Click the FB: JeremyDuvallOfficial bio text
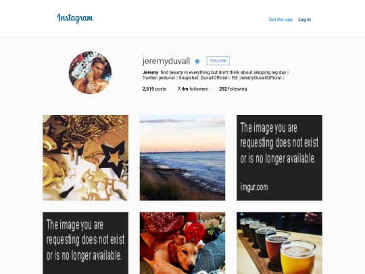Viewport: 365px width, 274px height. 256,78
